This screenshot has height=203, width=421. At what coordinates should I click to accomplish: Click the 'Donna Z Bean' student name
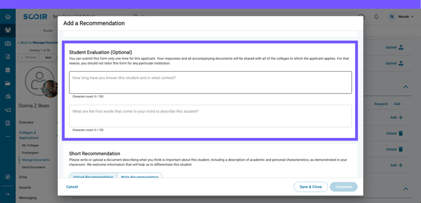pos(34,106)
